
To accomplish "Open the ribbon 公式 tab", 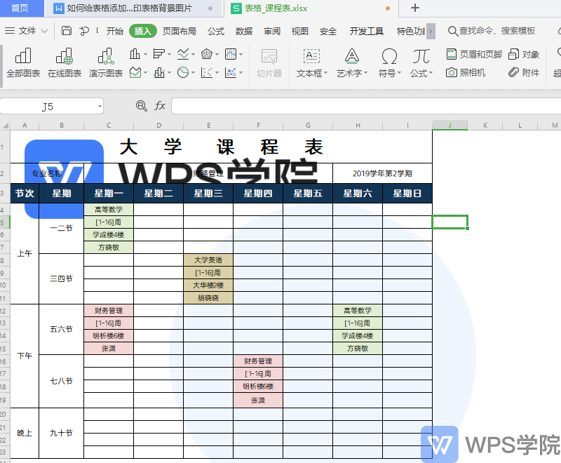I will tap(216, 31).
